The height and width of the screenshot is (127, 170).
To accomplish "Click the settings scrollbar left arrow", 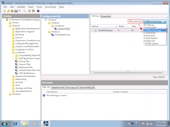I will point(92,72).
